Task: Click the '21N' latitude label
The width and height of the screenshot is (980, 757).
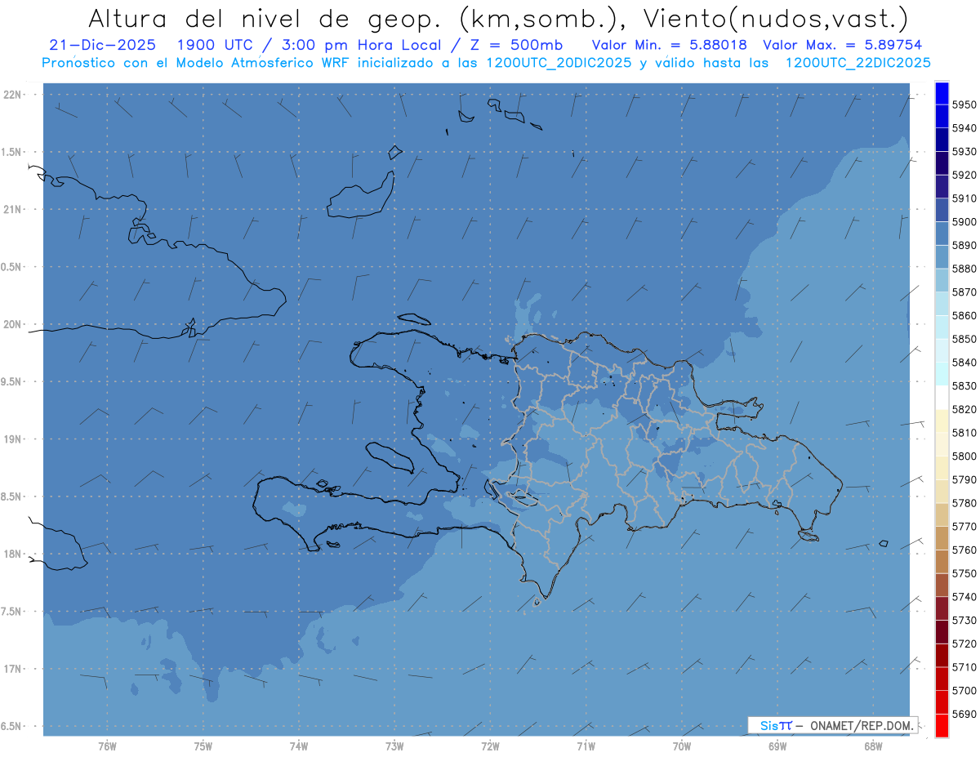Action: tap(12, 209)
